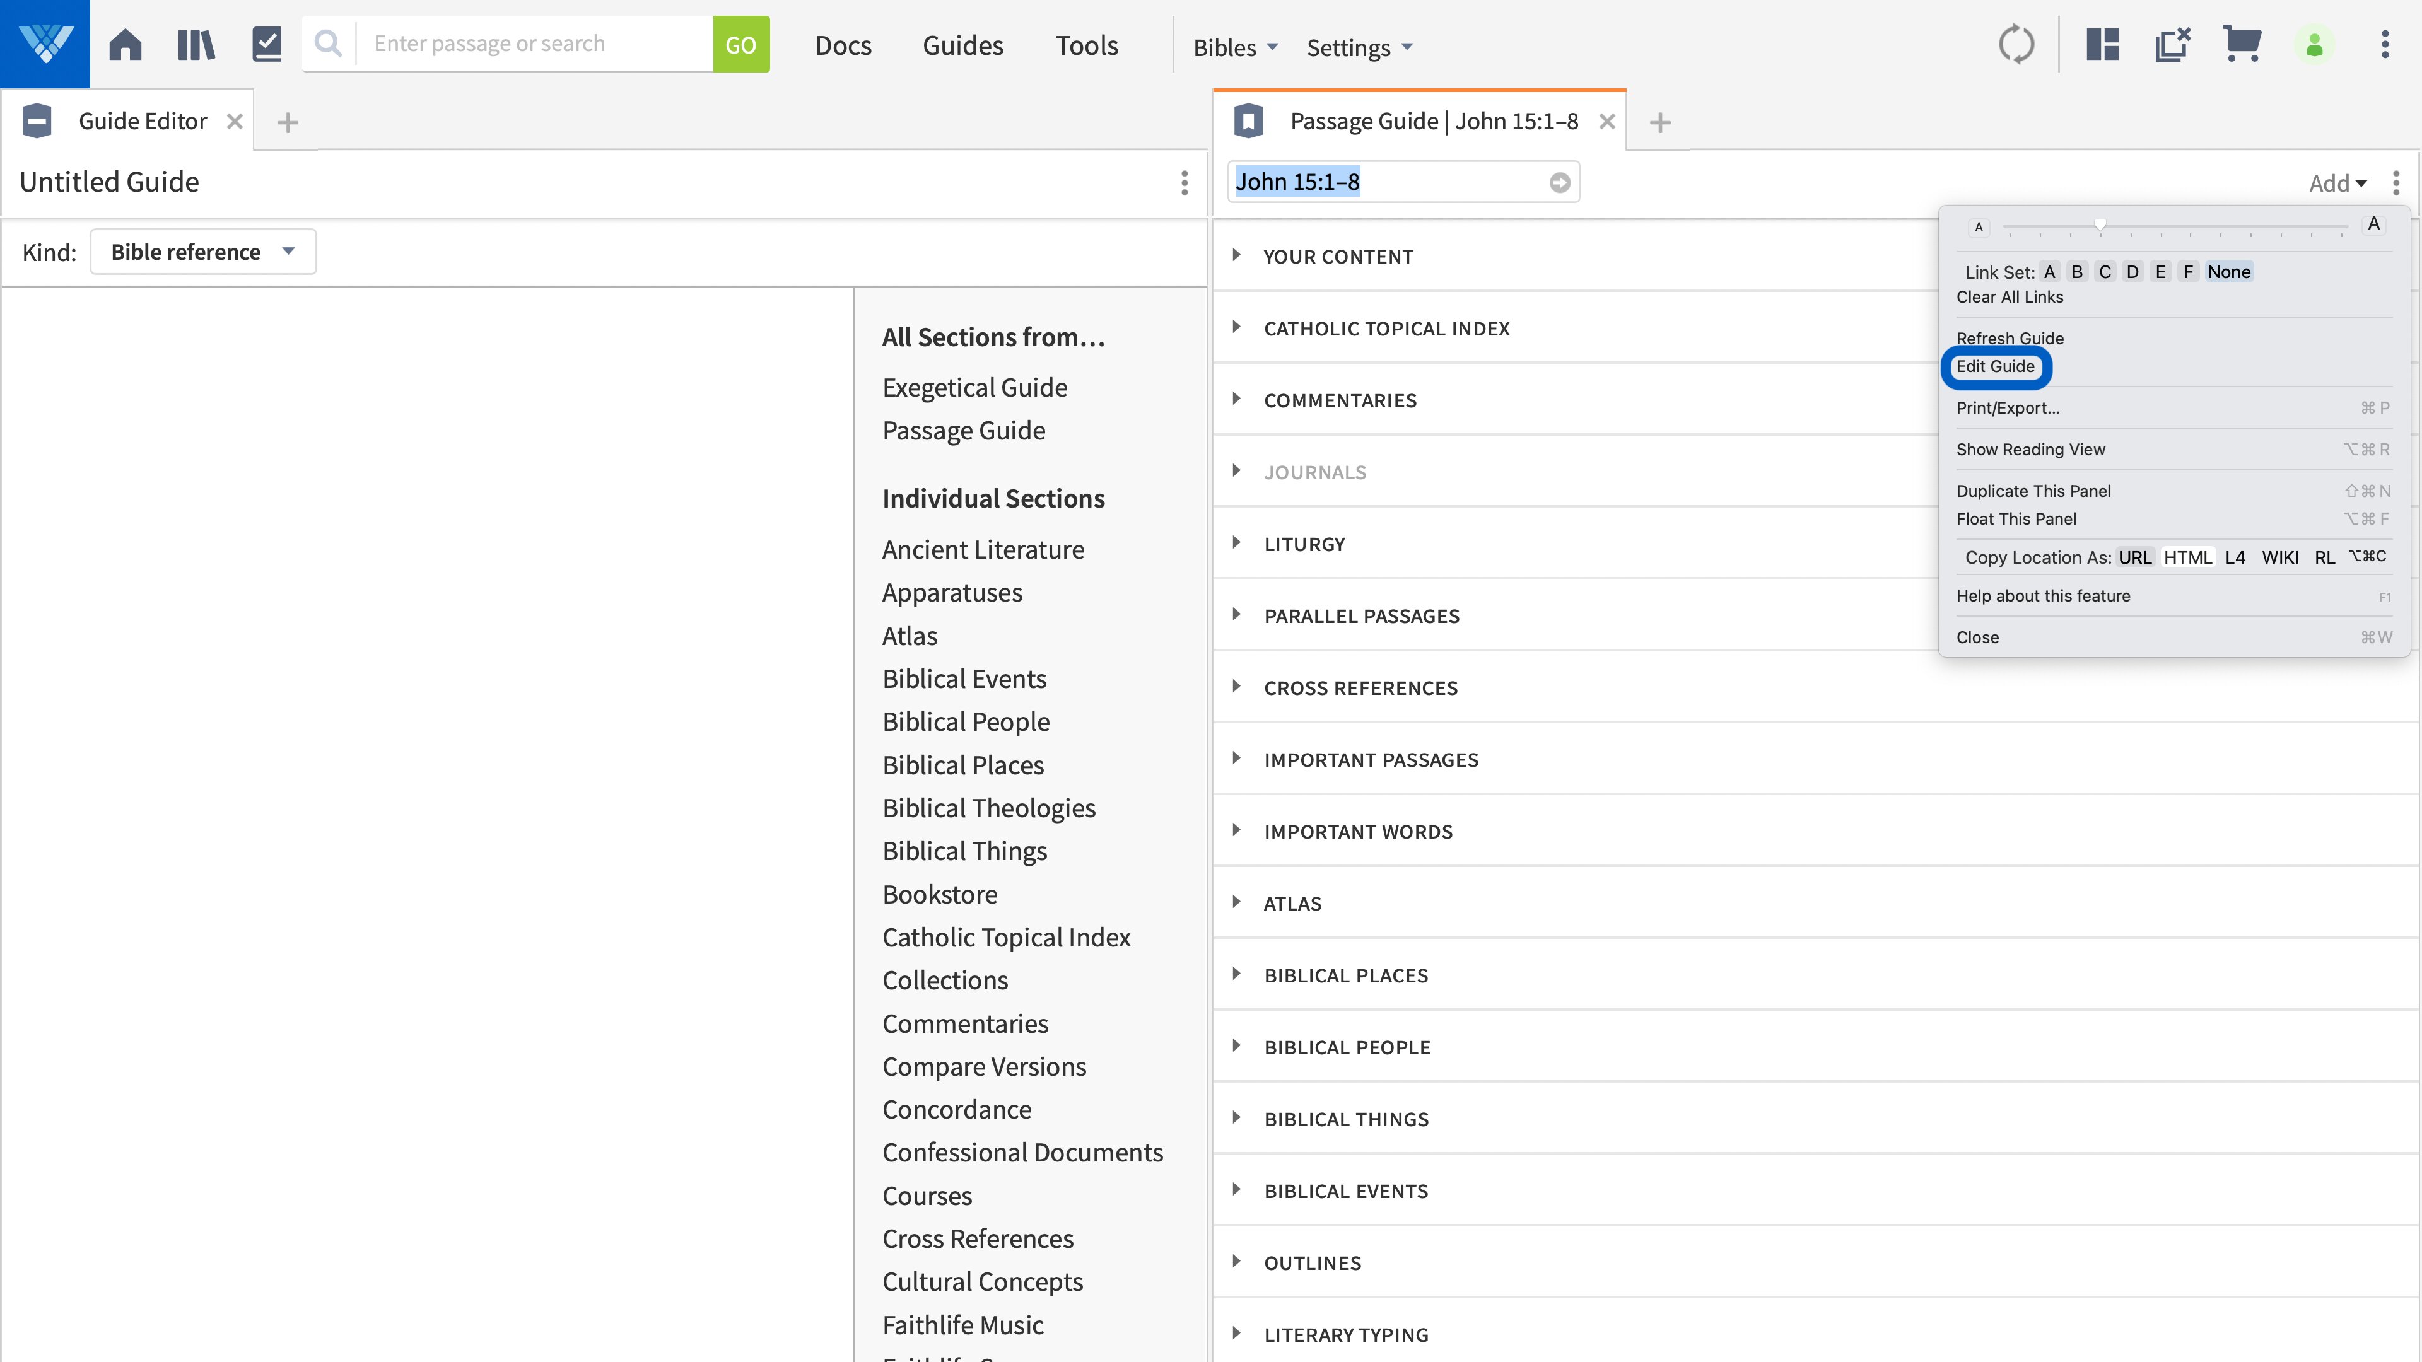
Task: Open the Add dropdown in Passage Guide
Action: point(2337,182)
